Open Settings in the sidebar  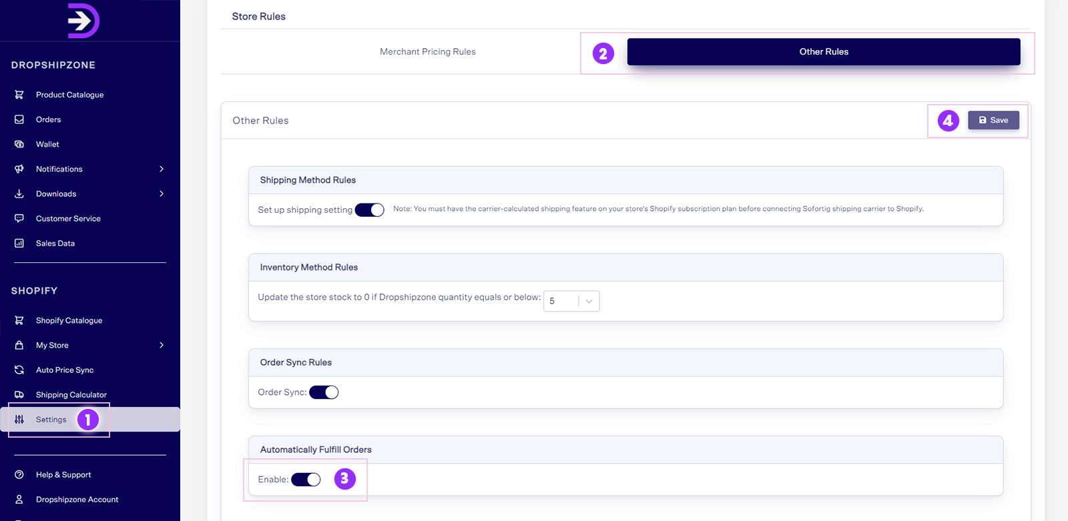click(90, 420)
